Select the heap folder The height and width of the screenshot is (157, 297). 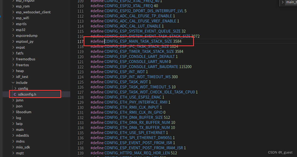(x=20, y=71)
